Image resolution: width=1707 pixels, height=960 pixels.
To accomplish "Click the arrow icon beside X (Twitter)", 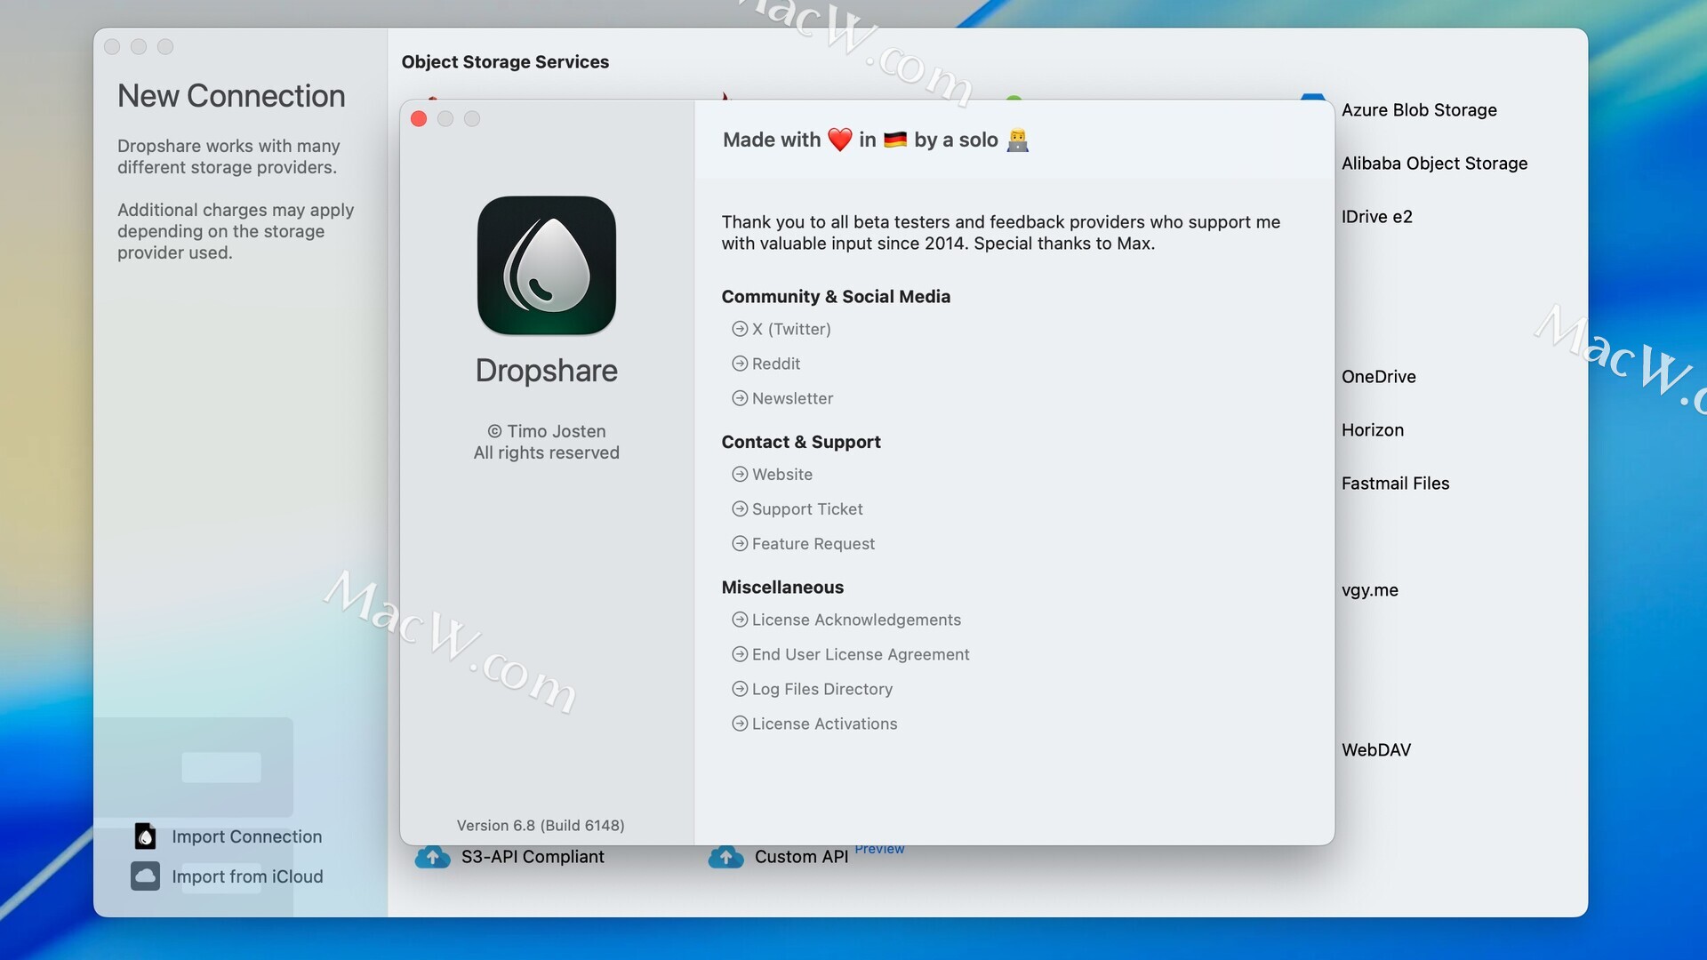I will coord(740,329).
